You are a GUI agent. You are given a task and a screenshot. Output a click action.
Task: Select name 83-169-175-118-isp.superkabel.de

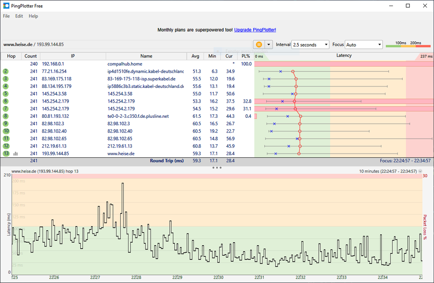tap(142, 79)
